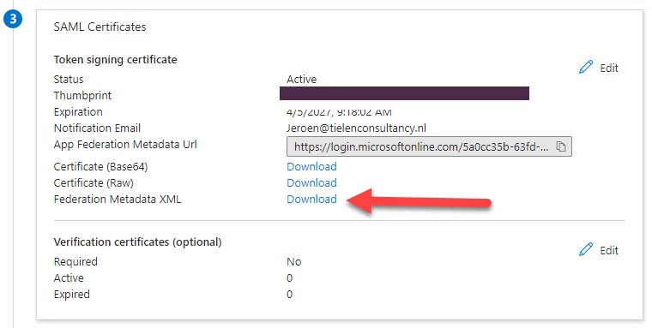Select the App Federation Metadata Url field

(x=429, y=146)
